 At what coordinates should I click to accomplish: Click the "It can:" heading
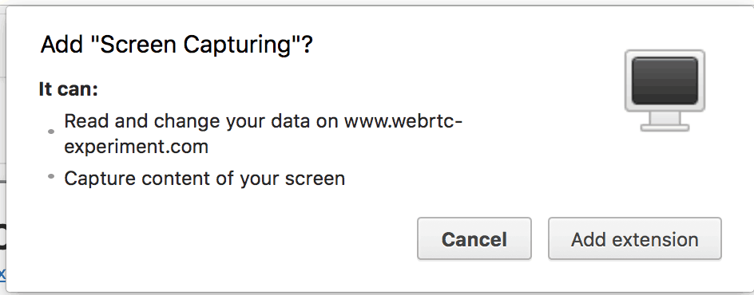pos(68,89)
